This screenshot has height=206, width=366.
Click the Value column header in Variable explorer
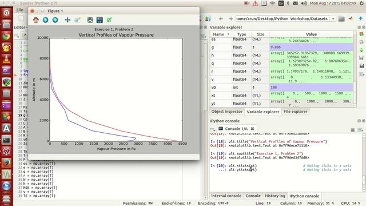pos(311,34)
